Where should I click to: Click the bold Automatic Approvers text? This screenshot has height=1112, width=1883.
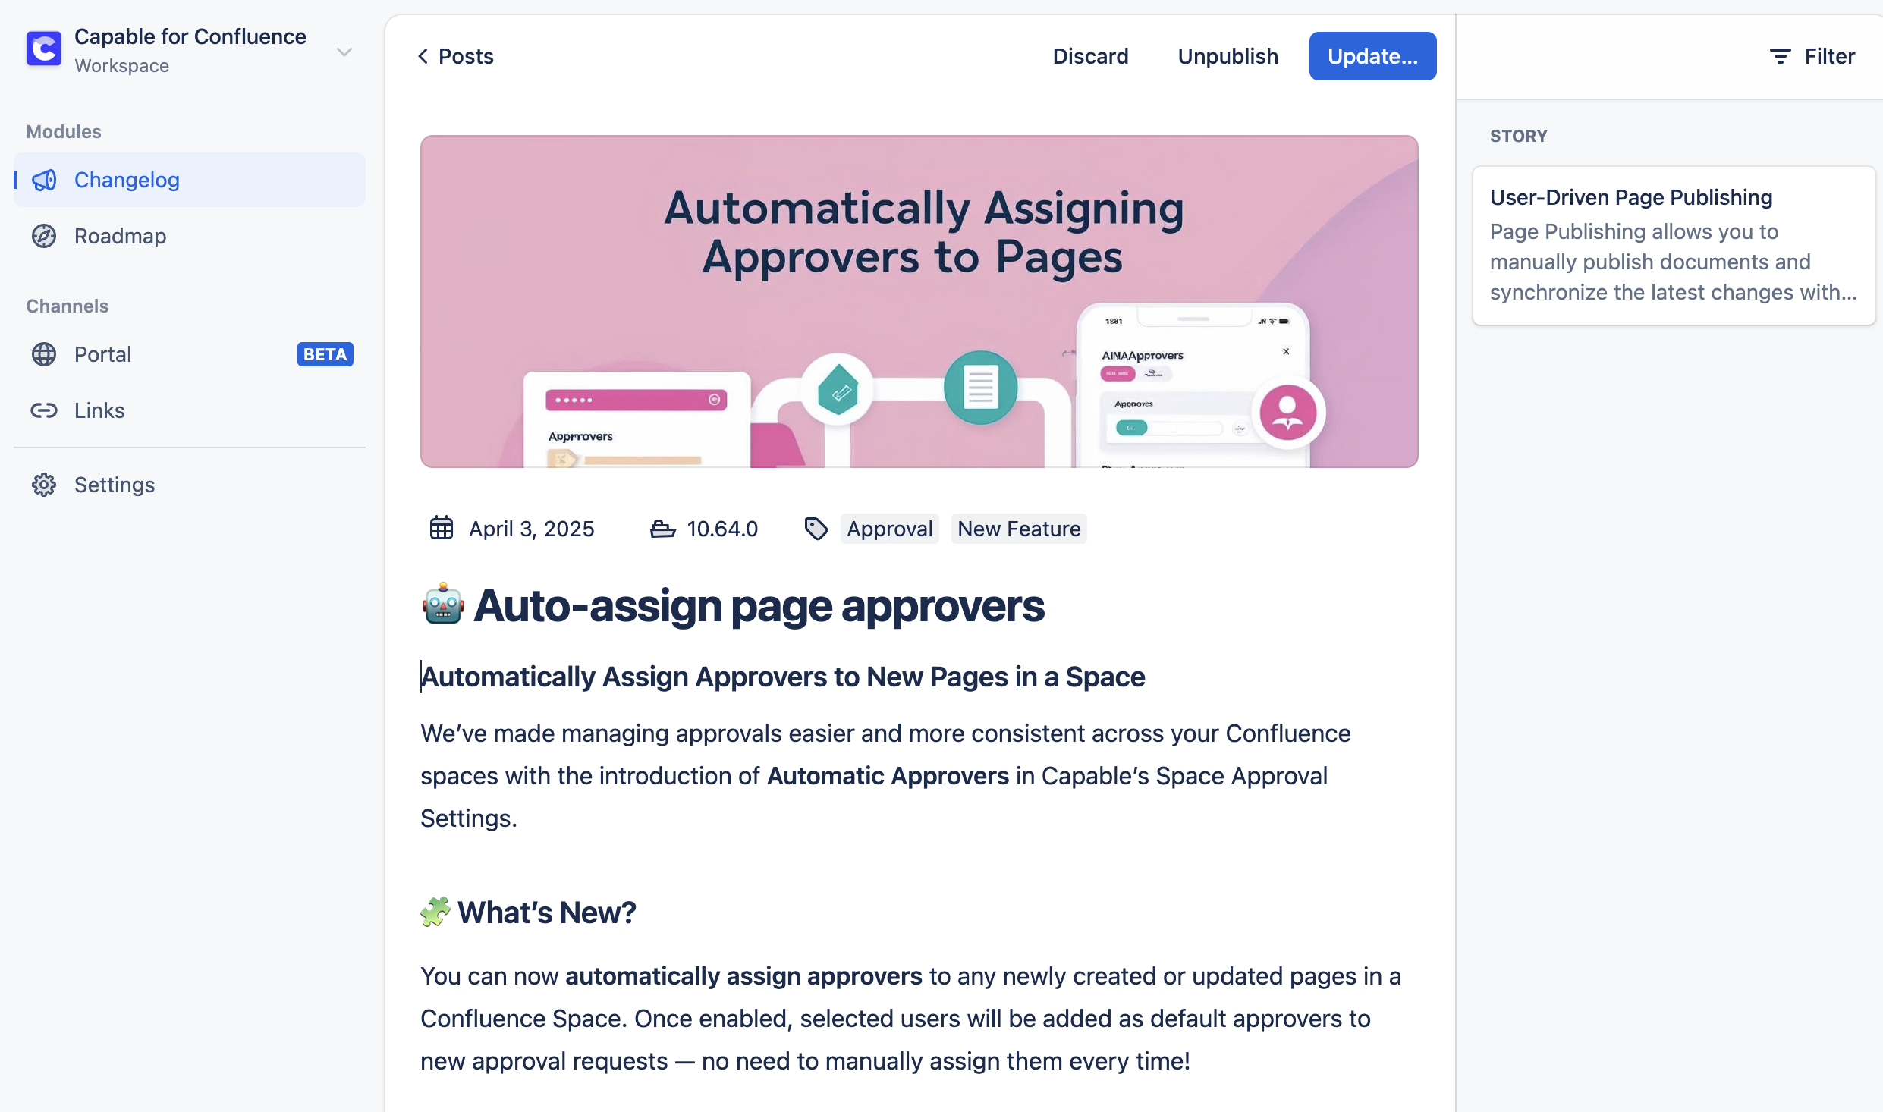[888, 776]
